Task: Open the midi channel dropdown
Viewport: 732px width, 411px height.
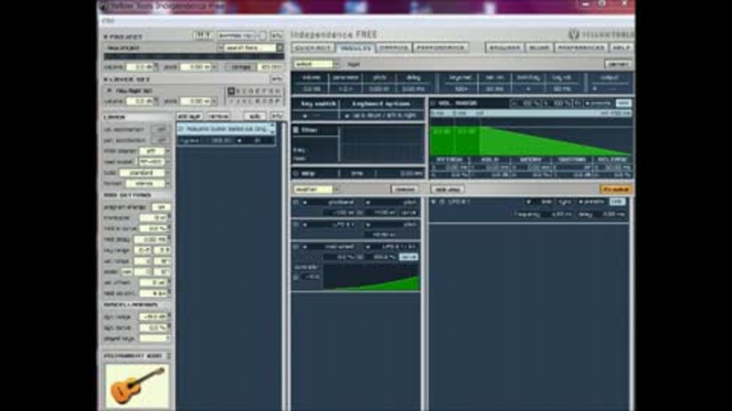Action: pos(155,151)
